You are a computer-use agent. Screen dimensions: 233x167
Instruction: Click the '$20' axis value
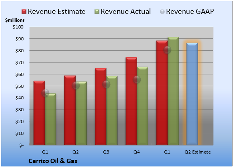click(x=19, y=121)
